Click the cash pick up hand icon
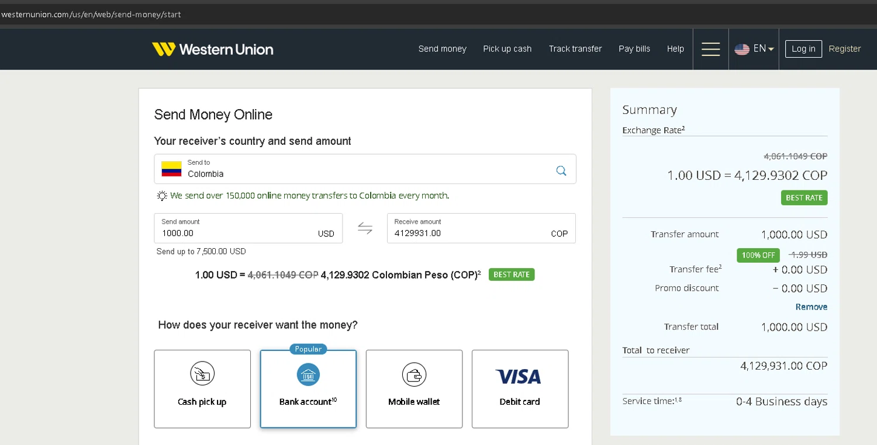877x445 pixels. pyautogui.click(x=202, y=374)
